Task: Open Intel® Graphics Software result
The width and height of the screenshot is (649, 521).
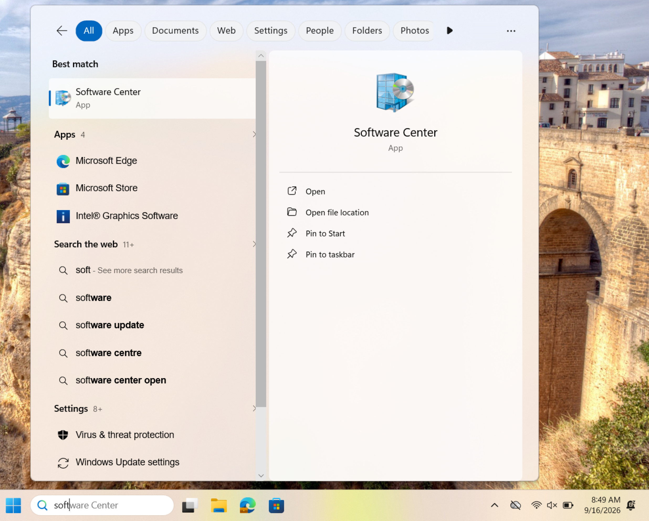Action: [152, 216]
